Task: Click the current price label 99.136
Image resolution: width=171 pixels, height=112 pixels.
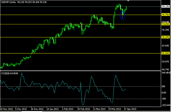Action: (x=165, y=7)
